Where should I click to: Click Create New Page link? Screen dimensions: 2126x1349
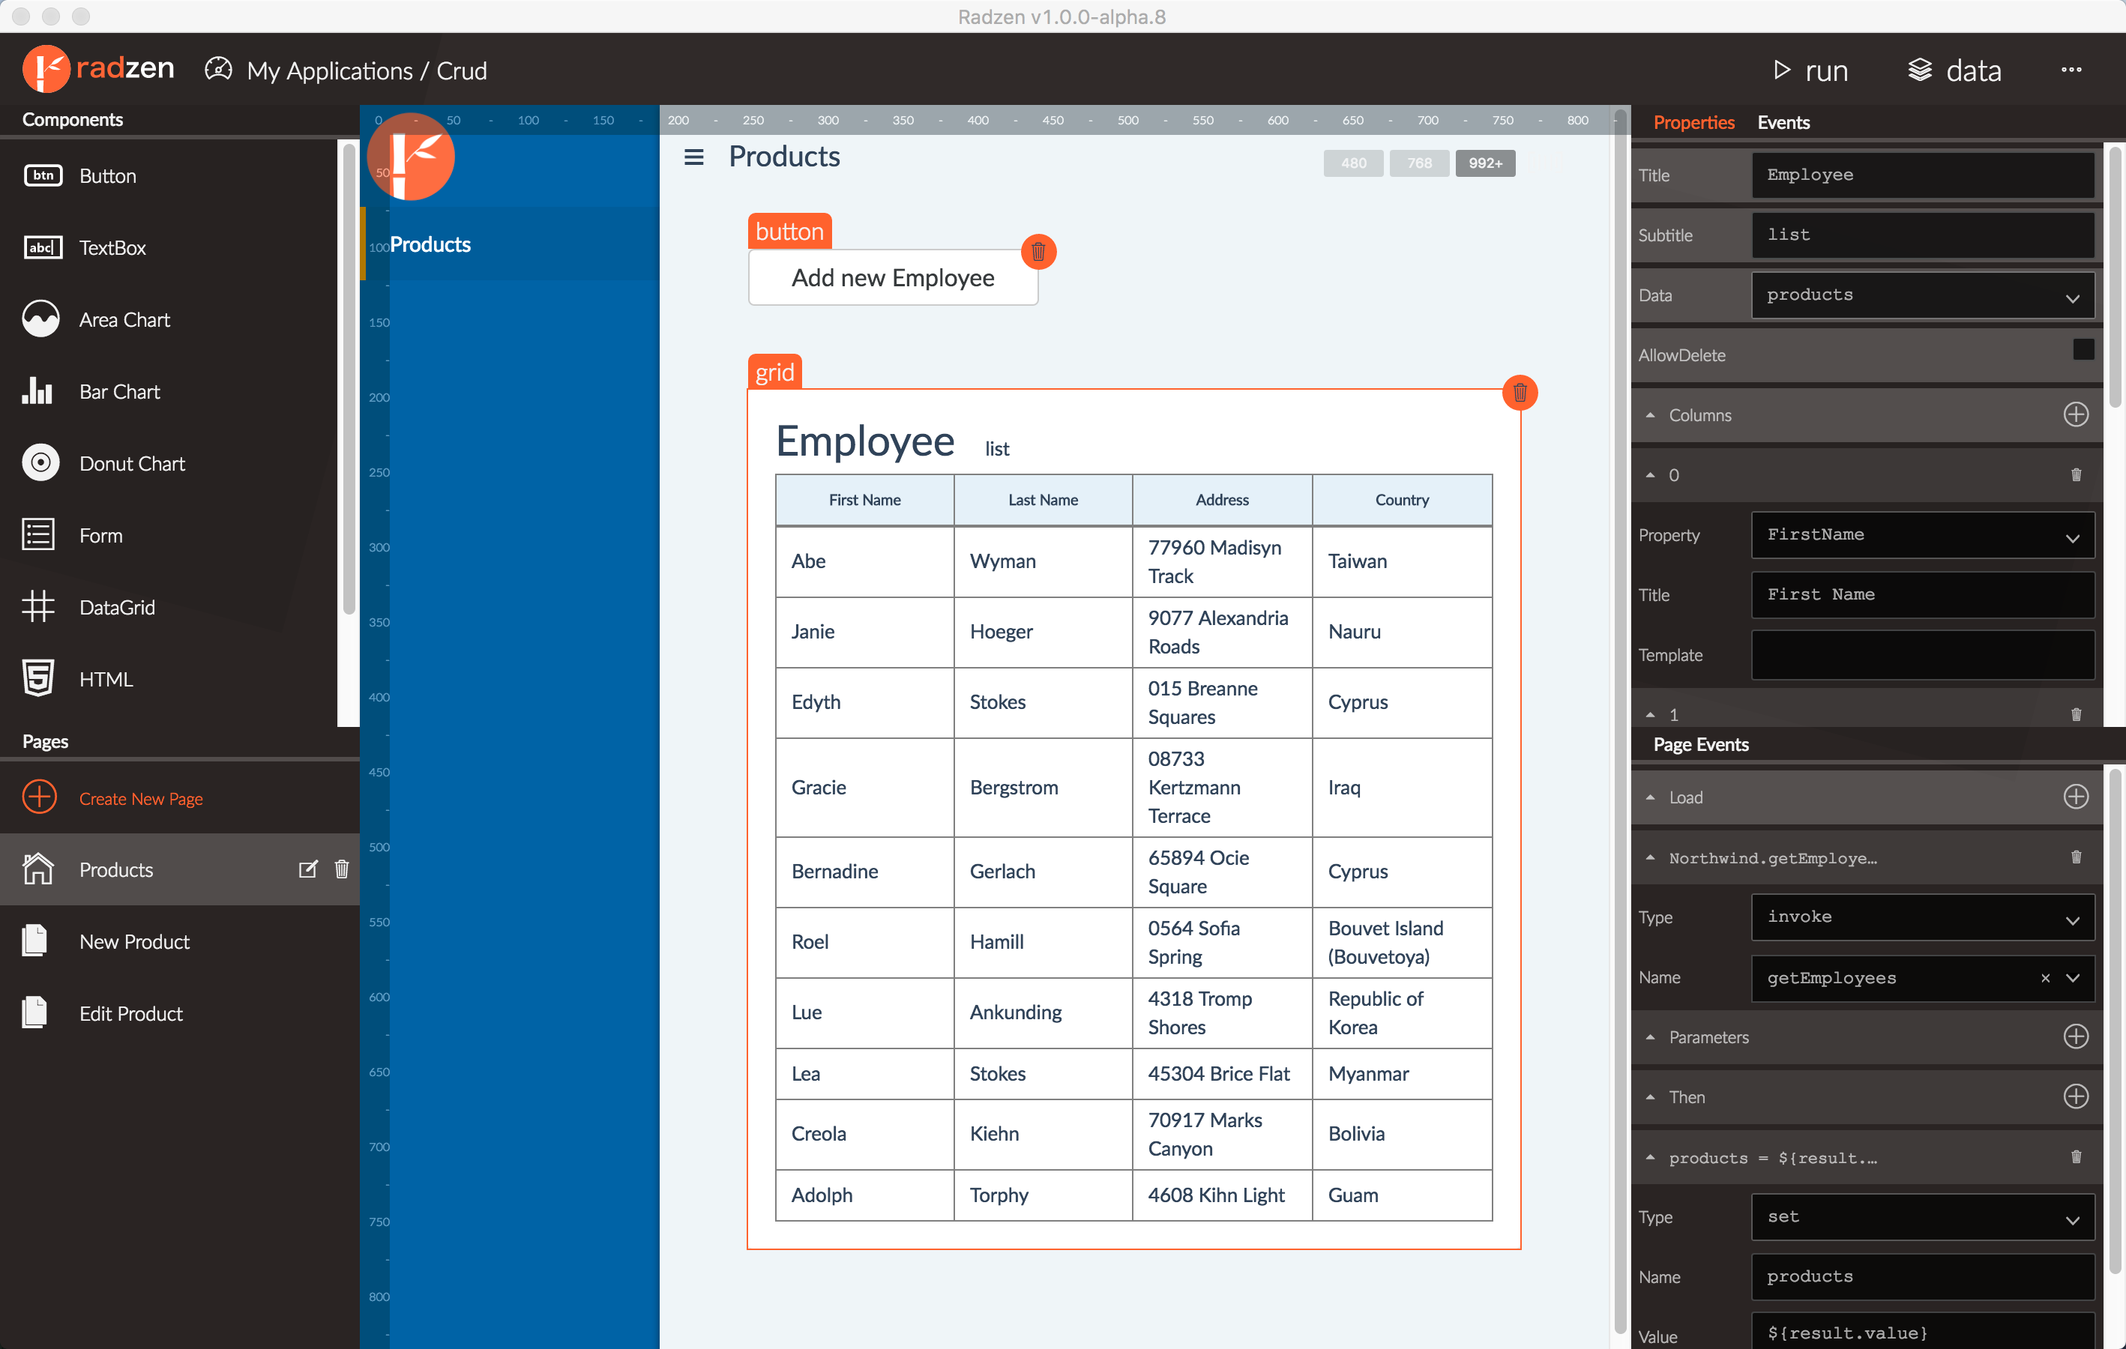[140, 798]
